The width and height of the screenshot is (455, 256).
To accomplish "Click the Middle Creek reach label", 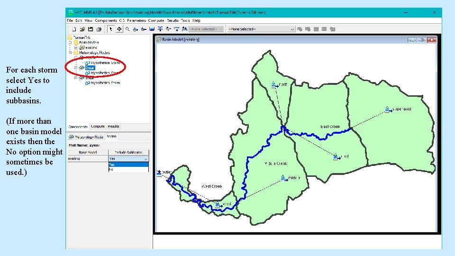I will click(276, 164).
